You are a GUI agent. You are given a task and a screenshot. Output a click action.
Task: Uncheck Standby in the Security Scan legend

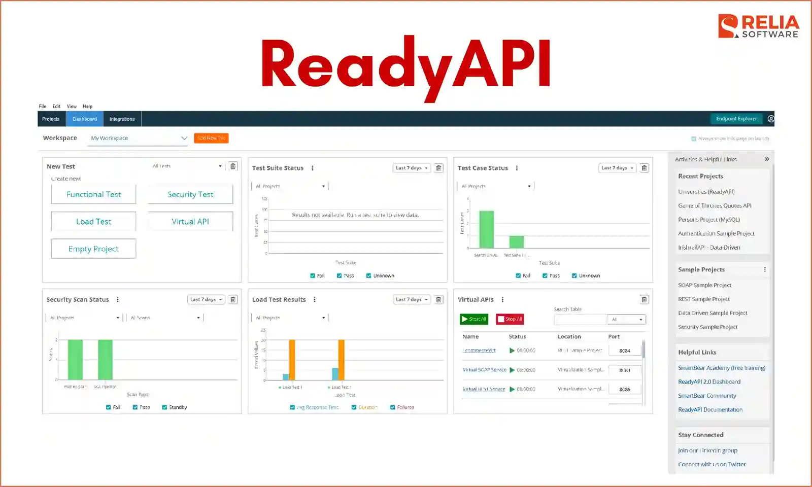[x=164, y=407]
